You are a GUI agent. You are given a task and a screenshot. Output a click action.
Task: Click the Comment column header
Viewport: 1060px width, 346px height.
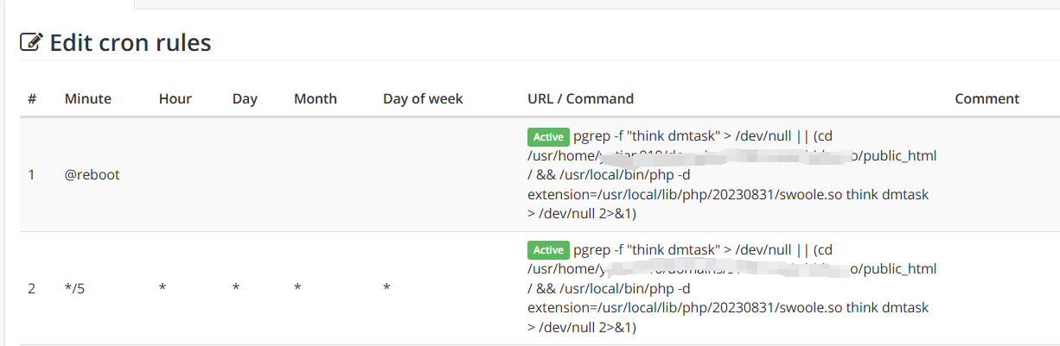987,98
